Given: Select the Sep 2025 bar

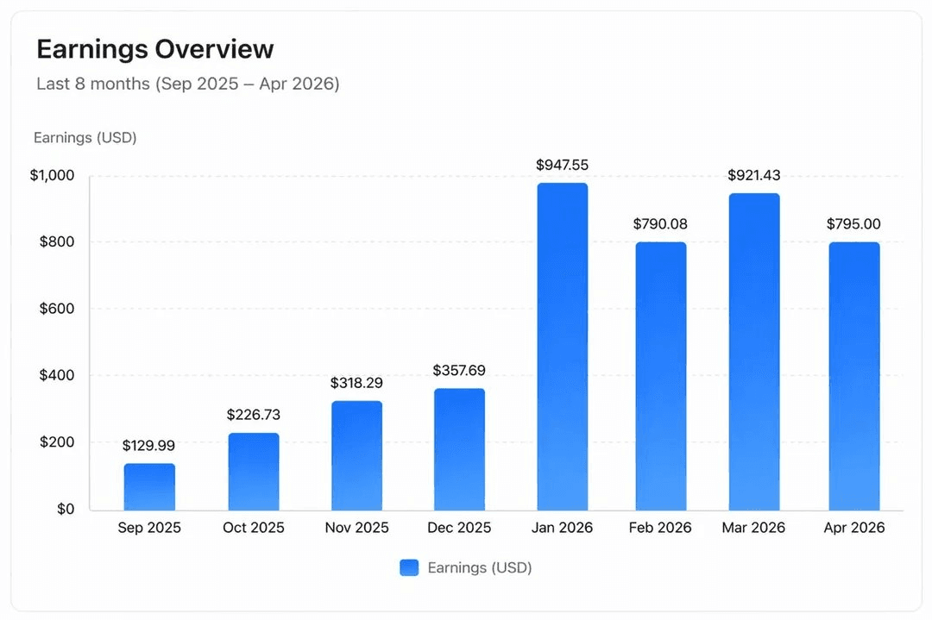Looking at the screenshot, I should pyautogui.click(x=148, y=487).
